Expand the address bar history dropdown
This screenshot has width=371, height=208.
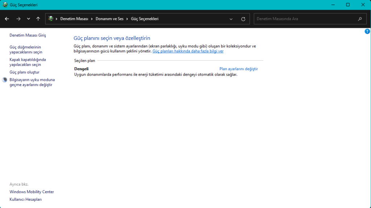point(231,19)
